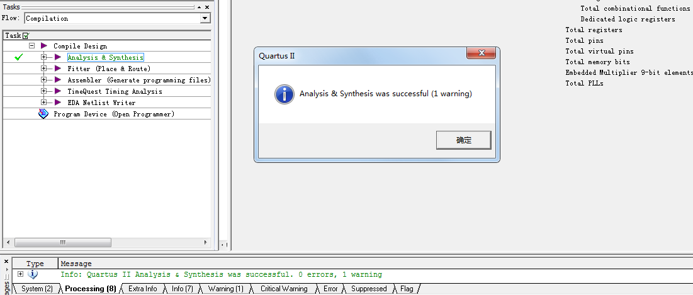Image resolution: width=693 pixels, height=295 pixels.
Task: Click the 确定 button in the dialog
Action: (464, 140)
